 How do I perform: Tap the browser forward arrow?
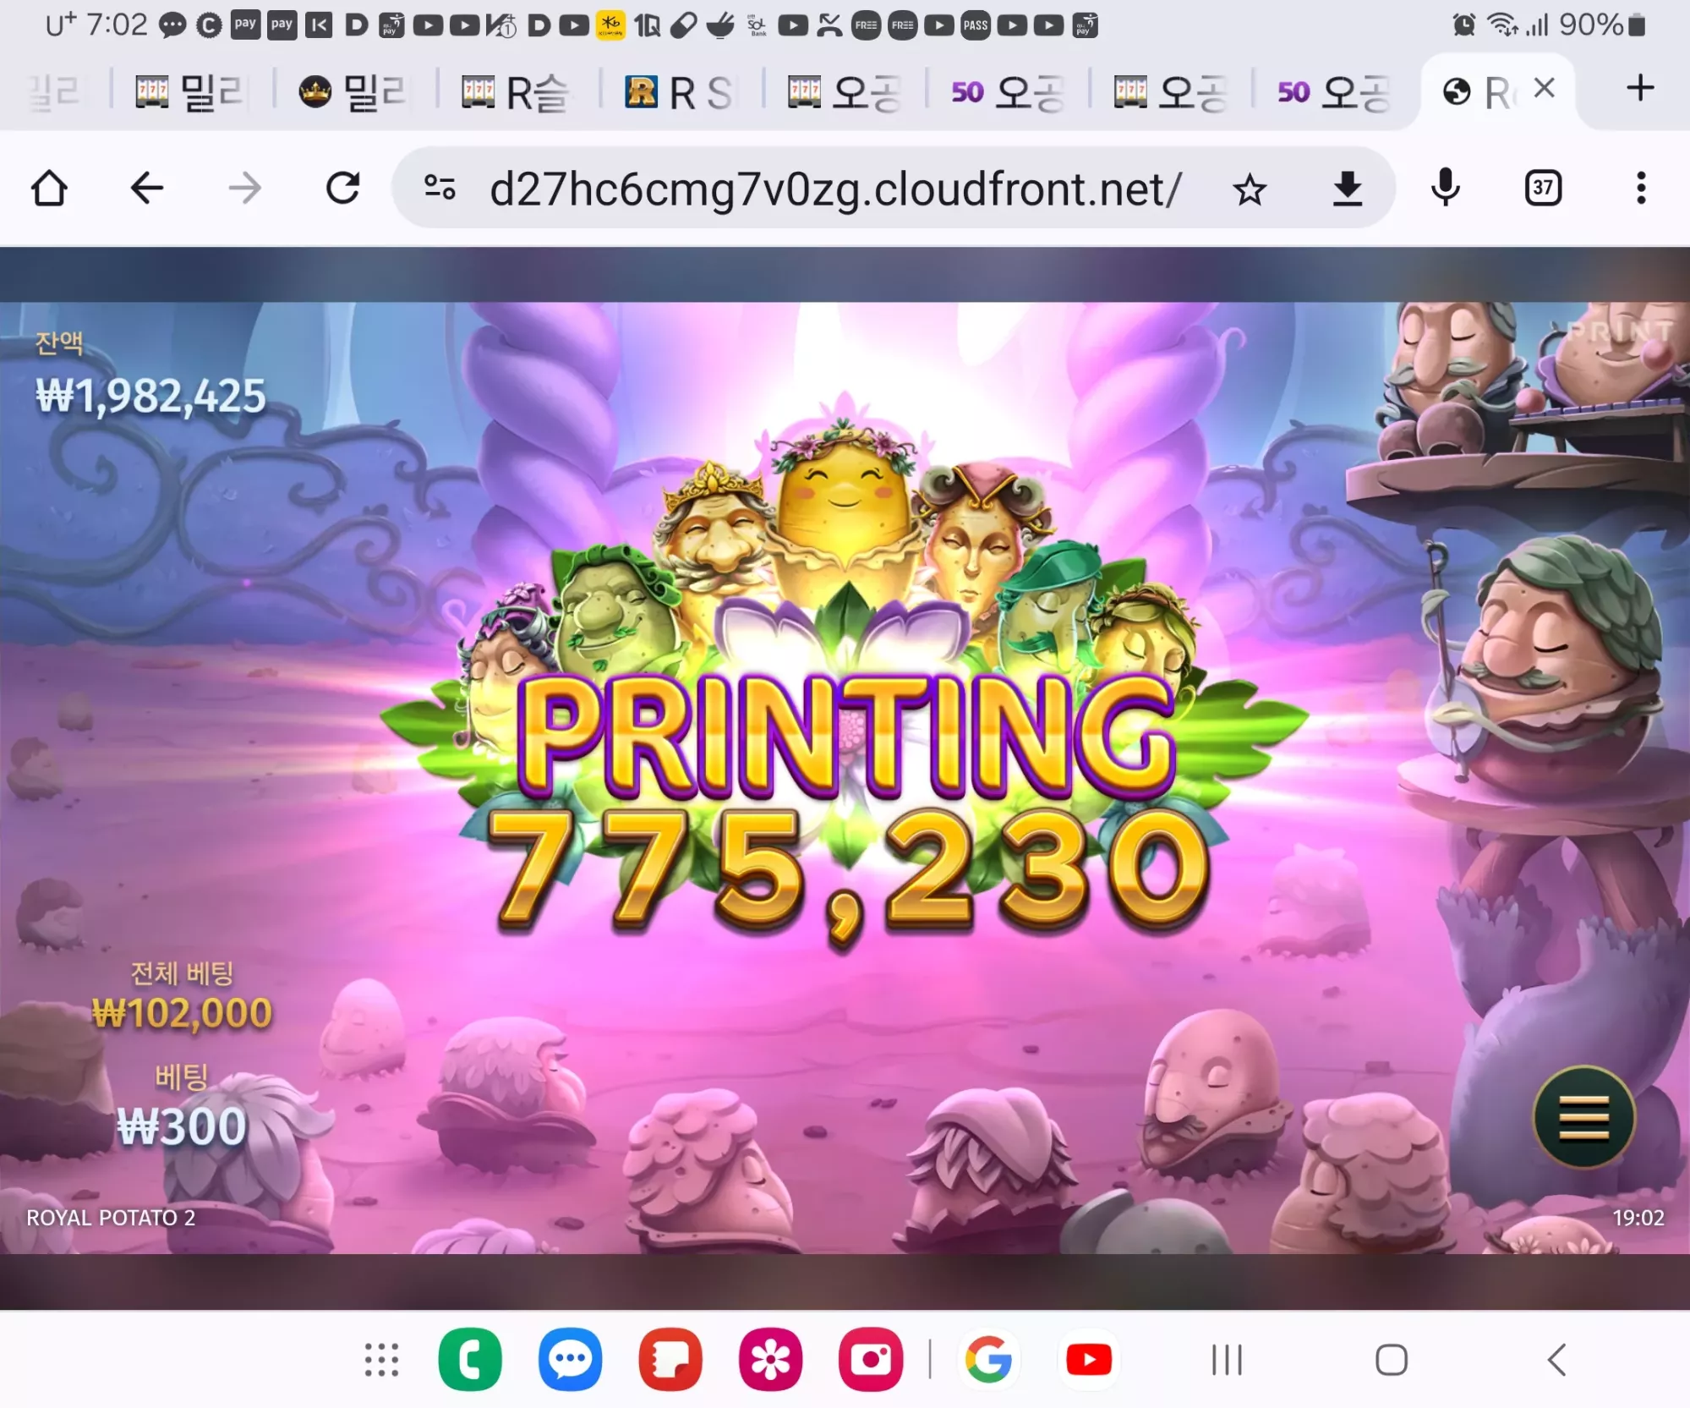tap(245, 188)
